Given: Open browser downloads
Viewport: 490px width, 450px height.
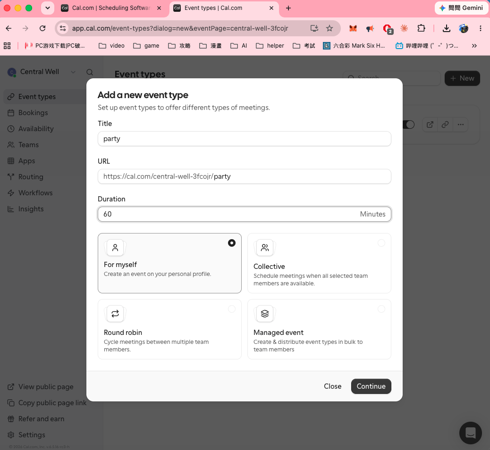Looking at the screenshot, I should [447, 28].
